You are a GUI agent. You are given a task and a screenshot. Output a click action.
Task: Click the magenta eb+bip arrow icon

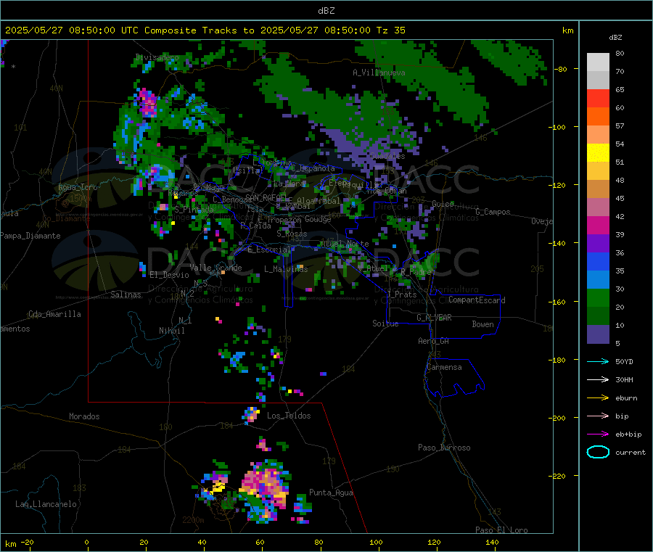click(598, 434)
